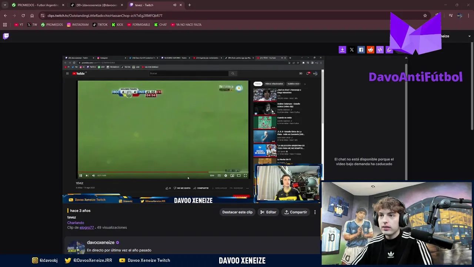The image size is (474, 267).
Task: Open the embed code icon
Action: tap(380, 50)
